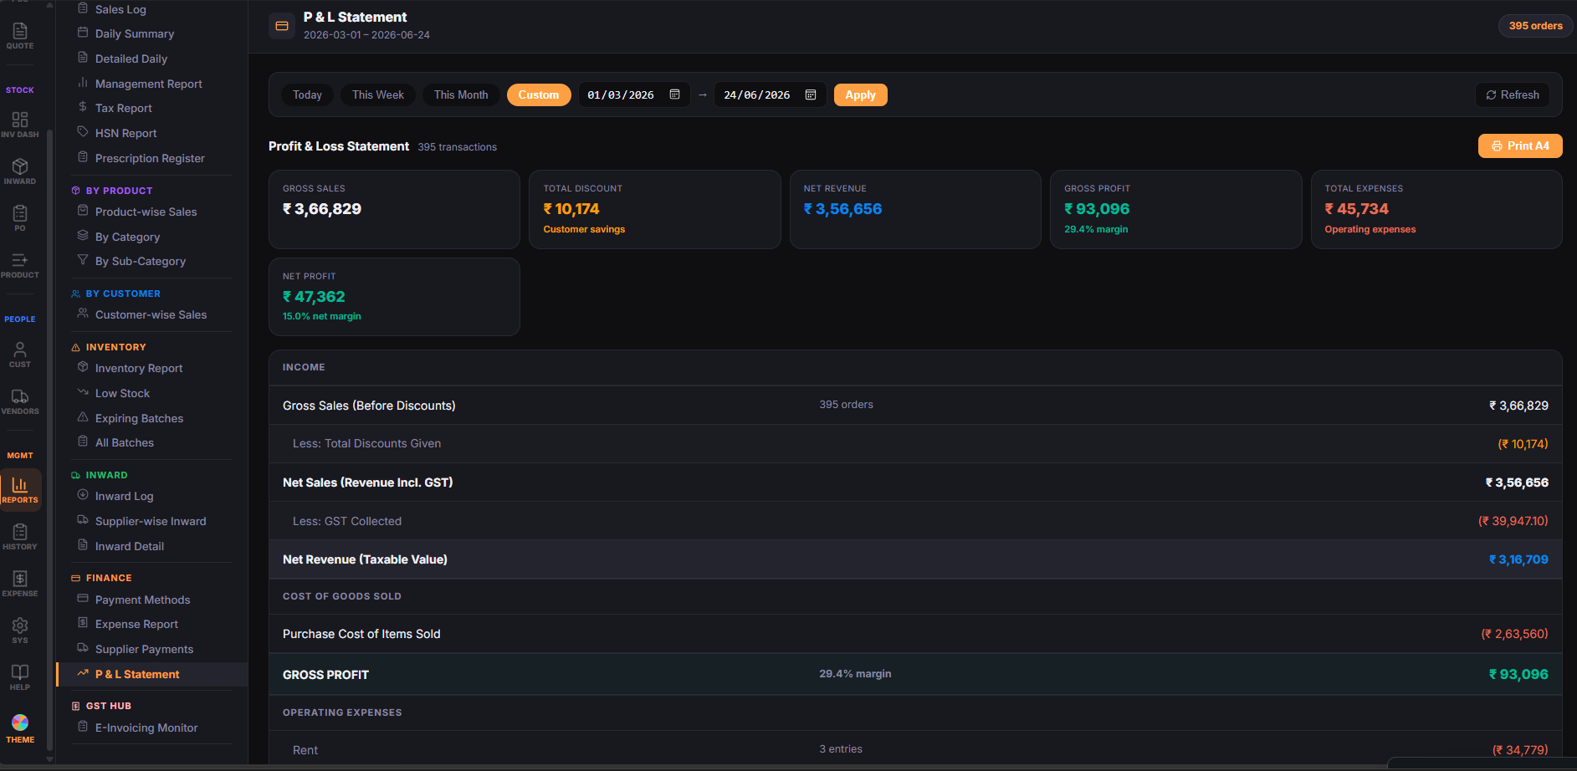Click the Theme color wheel icon
The width and height of the screenshot is (1577, 771).
point(20,722)
